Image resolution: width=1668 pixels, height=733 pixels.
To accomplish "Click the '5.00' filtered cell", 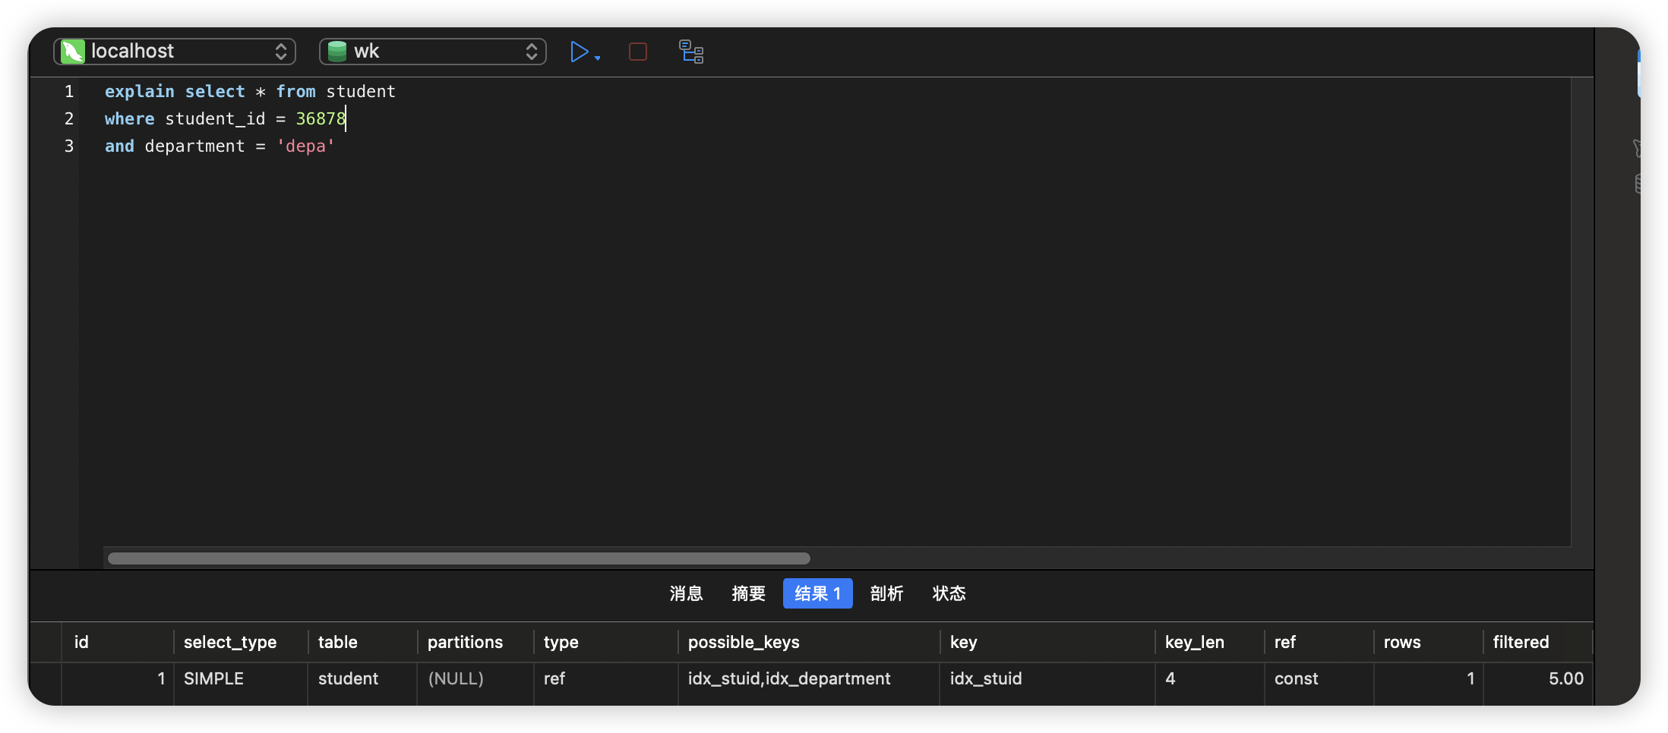I will (1538, 678).
